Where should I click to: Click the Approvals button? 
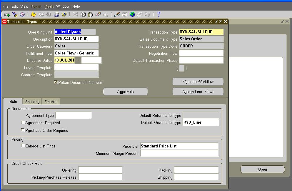tap(125, 92)
